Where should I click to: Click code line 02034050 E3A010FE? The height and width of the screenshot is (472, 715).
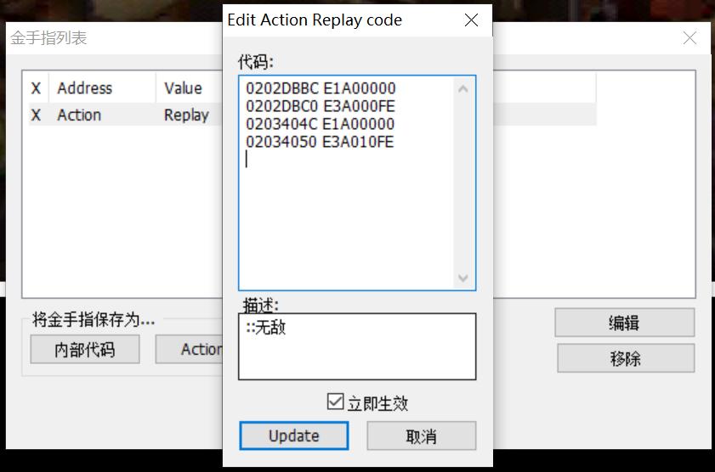tap(320, 142)
